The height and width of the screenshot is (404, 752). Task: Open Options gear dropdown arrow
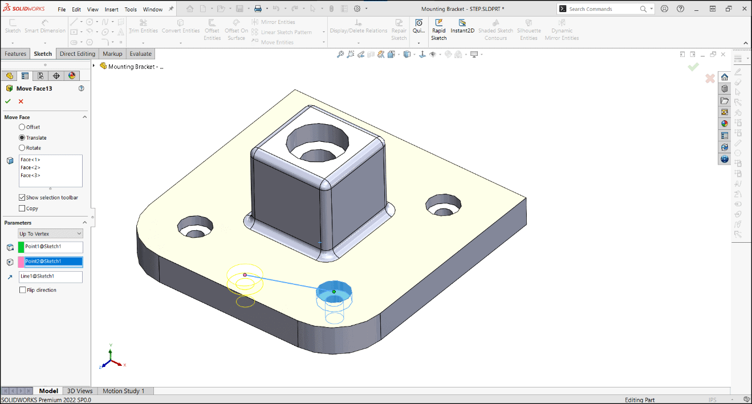point(366,9)
